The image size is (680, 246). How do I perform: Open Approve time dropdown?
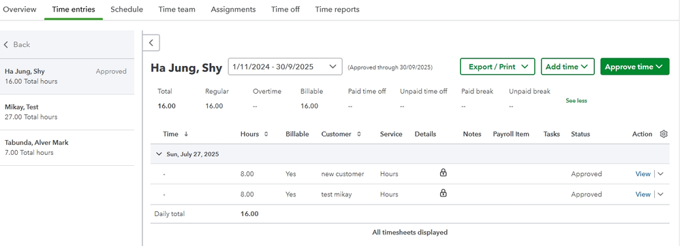pos(635,67)
